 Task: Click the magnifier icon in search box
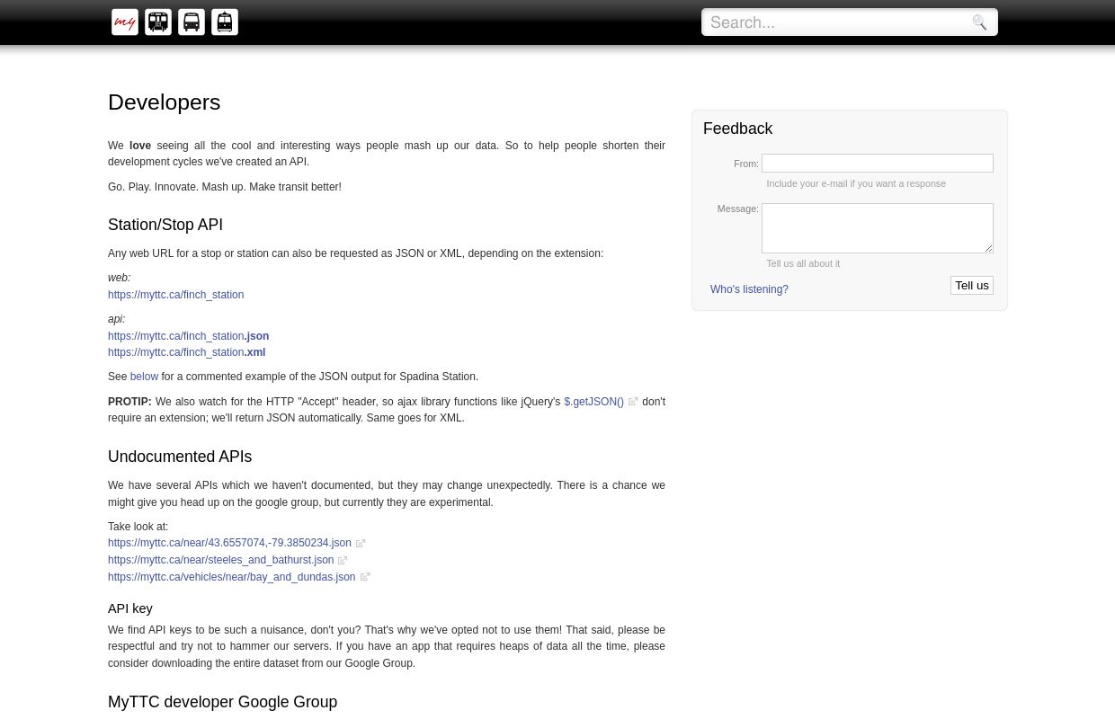pos(979,22)
